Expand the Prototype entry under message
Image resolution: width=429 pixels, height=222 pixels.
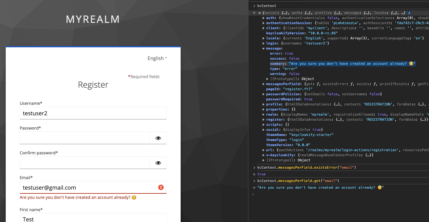267,79
